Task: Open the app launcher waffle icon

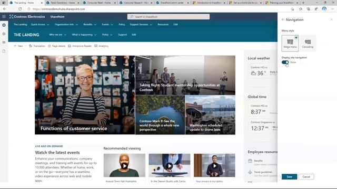Action: click(4, 16)
